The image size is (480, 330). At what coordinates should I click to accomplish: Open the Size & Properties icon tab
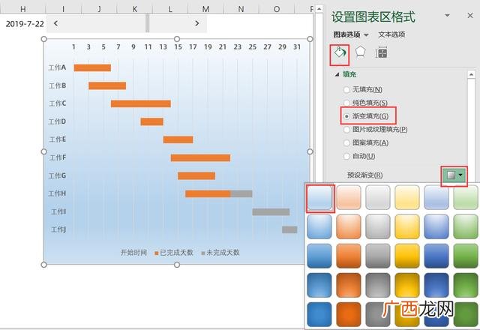pyautogui.click(x=381, y=53)
